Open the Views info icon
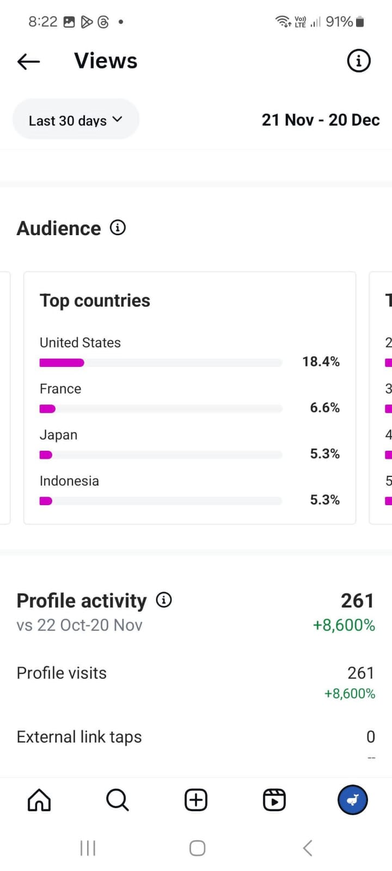The image size is (392, 871). point(358,61)
